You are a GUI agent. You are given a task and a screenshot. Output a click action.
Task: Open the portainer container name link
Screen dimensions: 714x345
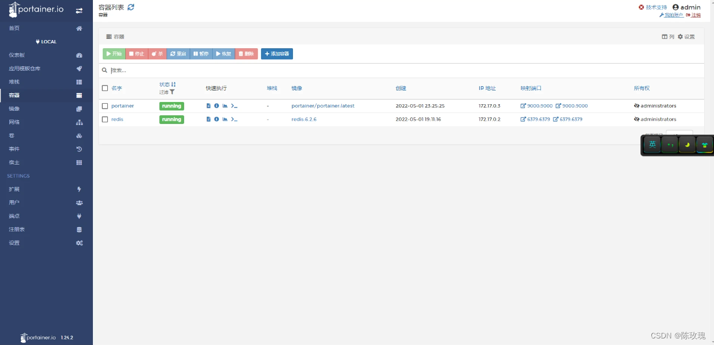123,106
